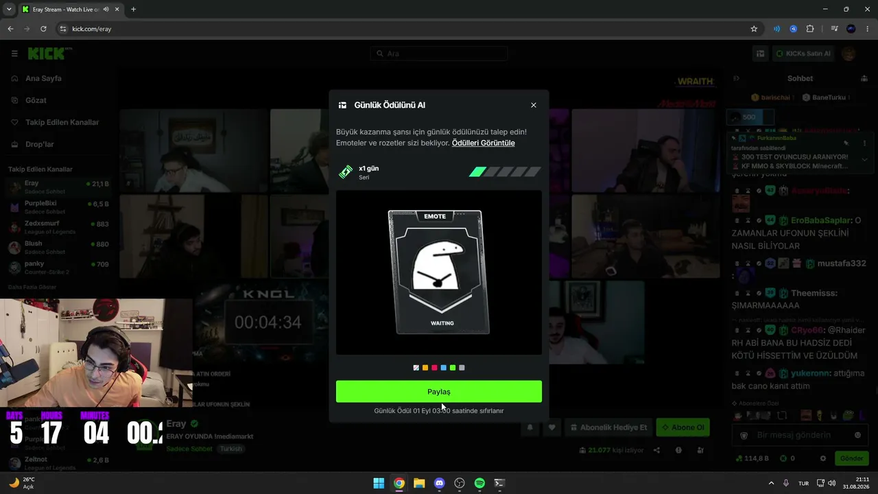Click the WAITING emote reward card
This screenshot has width=878, height=494.
(x=440, y=272)
